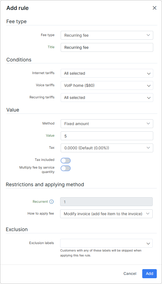Click the Title field label
Screen dimensions: 162x284
[x=51, y=47]
